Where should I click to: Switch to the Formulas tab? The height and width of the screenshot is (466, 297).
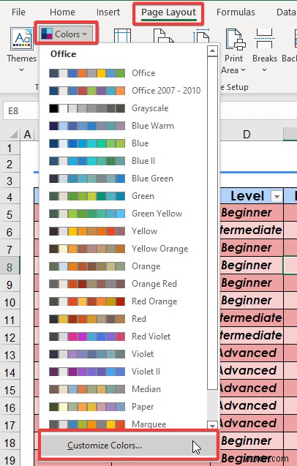coord(236,12)
